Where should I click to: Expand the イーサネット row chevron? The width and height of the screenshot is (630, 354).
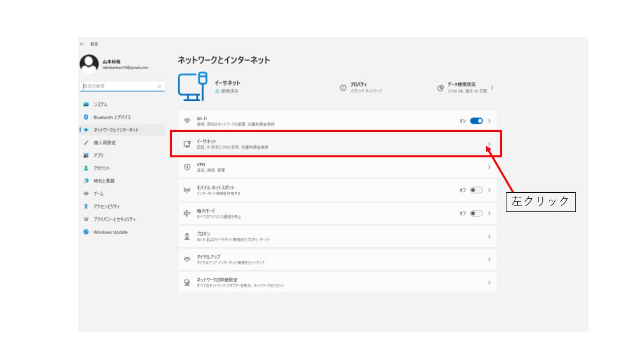pyautogui.click(x=489, y=144)
